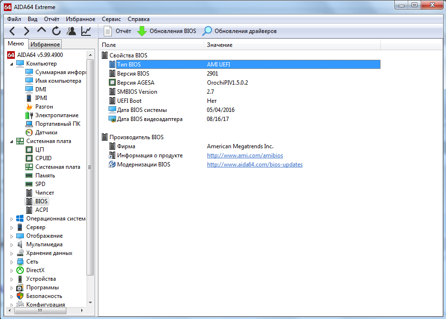
Task: Open the Сервис menu
Action: point(111,19)
